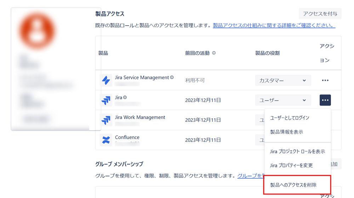
Task: Open 製品アクセスの仕組みに関する詳細 link
Action: pyautogui.click(x=274, y=25)
